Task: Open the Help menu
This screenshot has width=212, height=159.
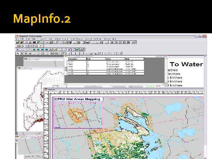Action: (x=114, y=39)
